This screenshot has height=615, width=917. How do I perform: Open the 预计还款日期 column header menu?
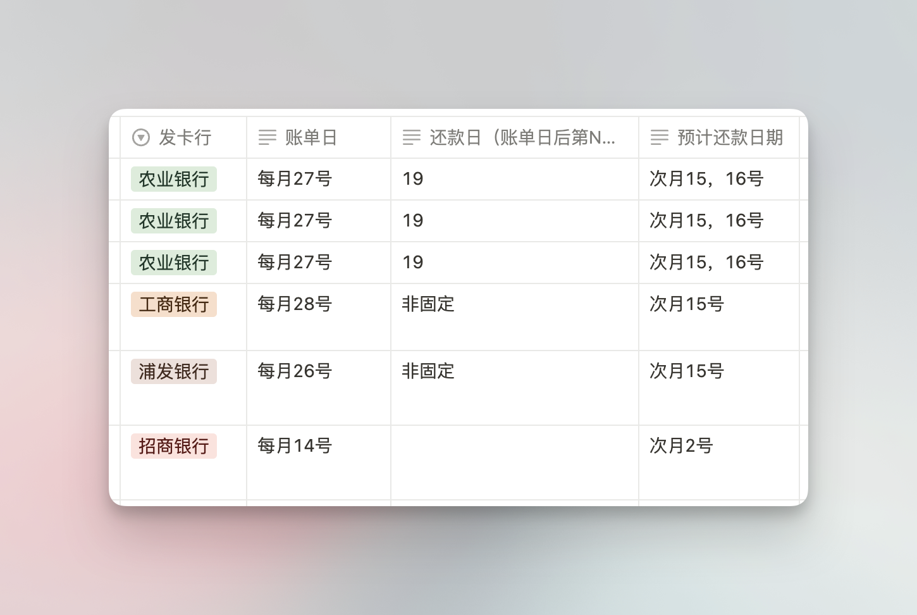click(x=719, y=137)
